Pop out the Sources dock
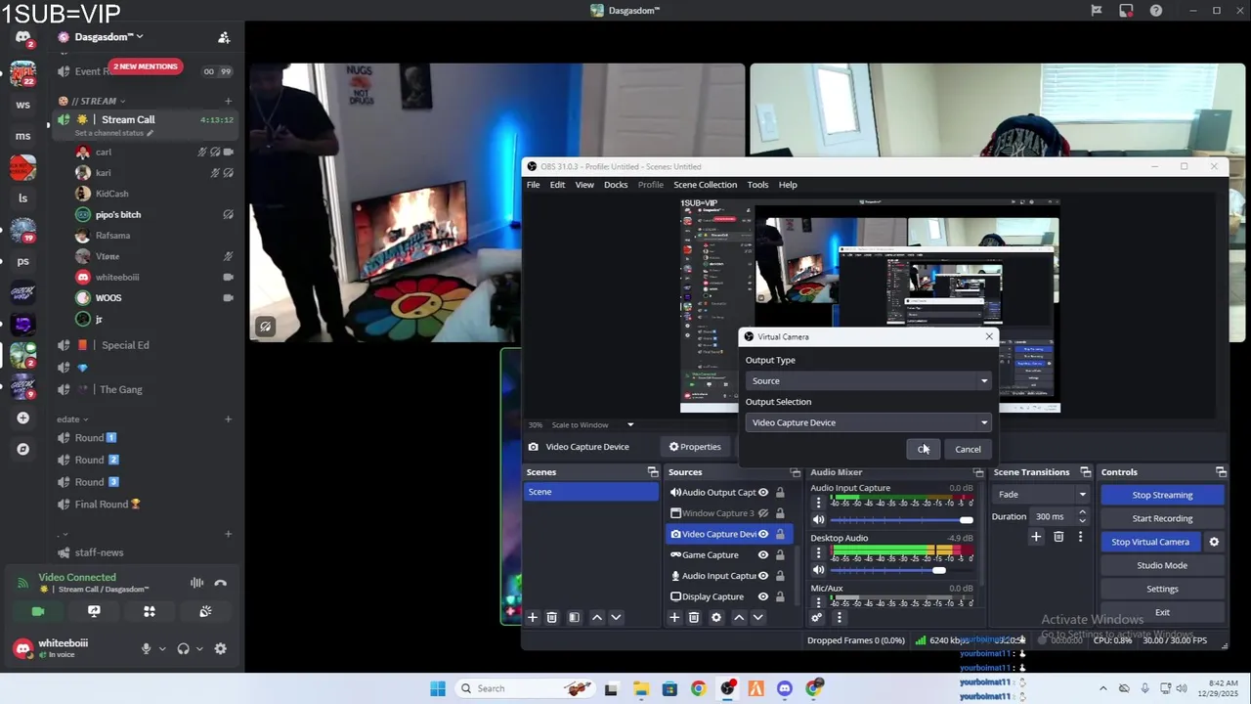 point(795,472)
